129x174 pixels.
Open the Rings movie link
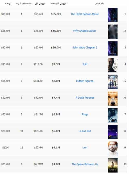(85, 114)
